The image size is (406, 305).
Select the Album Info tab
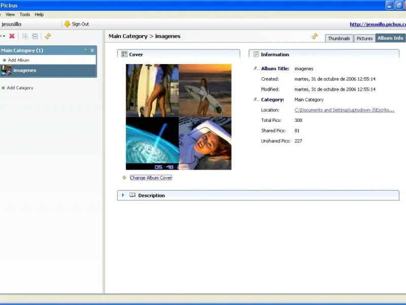390,38
